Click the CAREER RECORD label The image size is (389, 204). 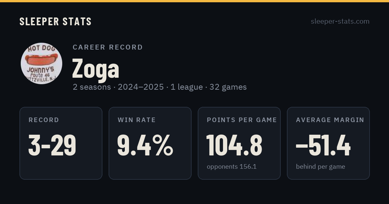pyautogui.click(x=108, y=47)
